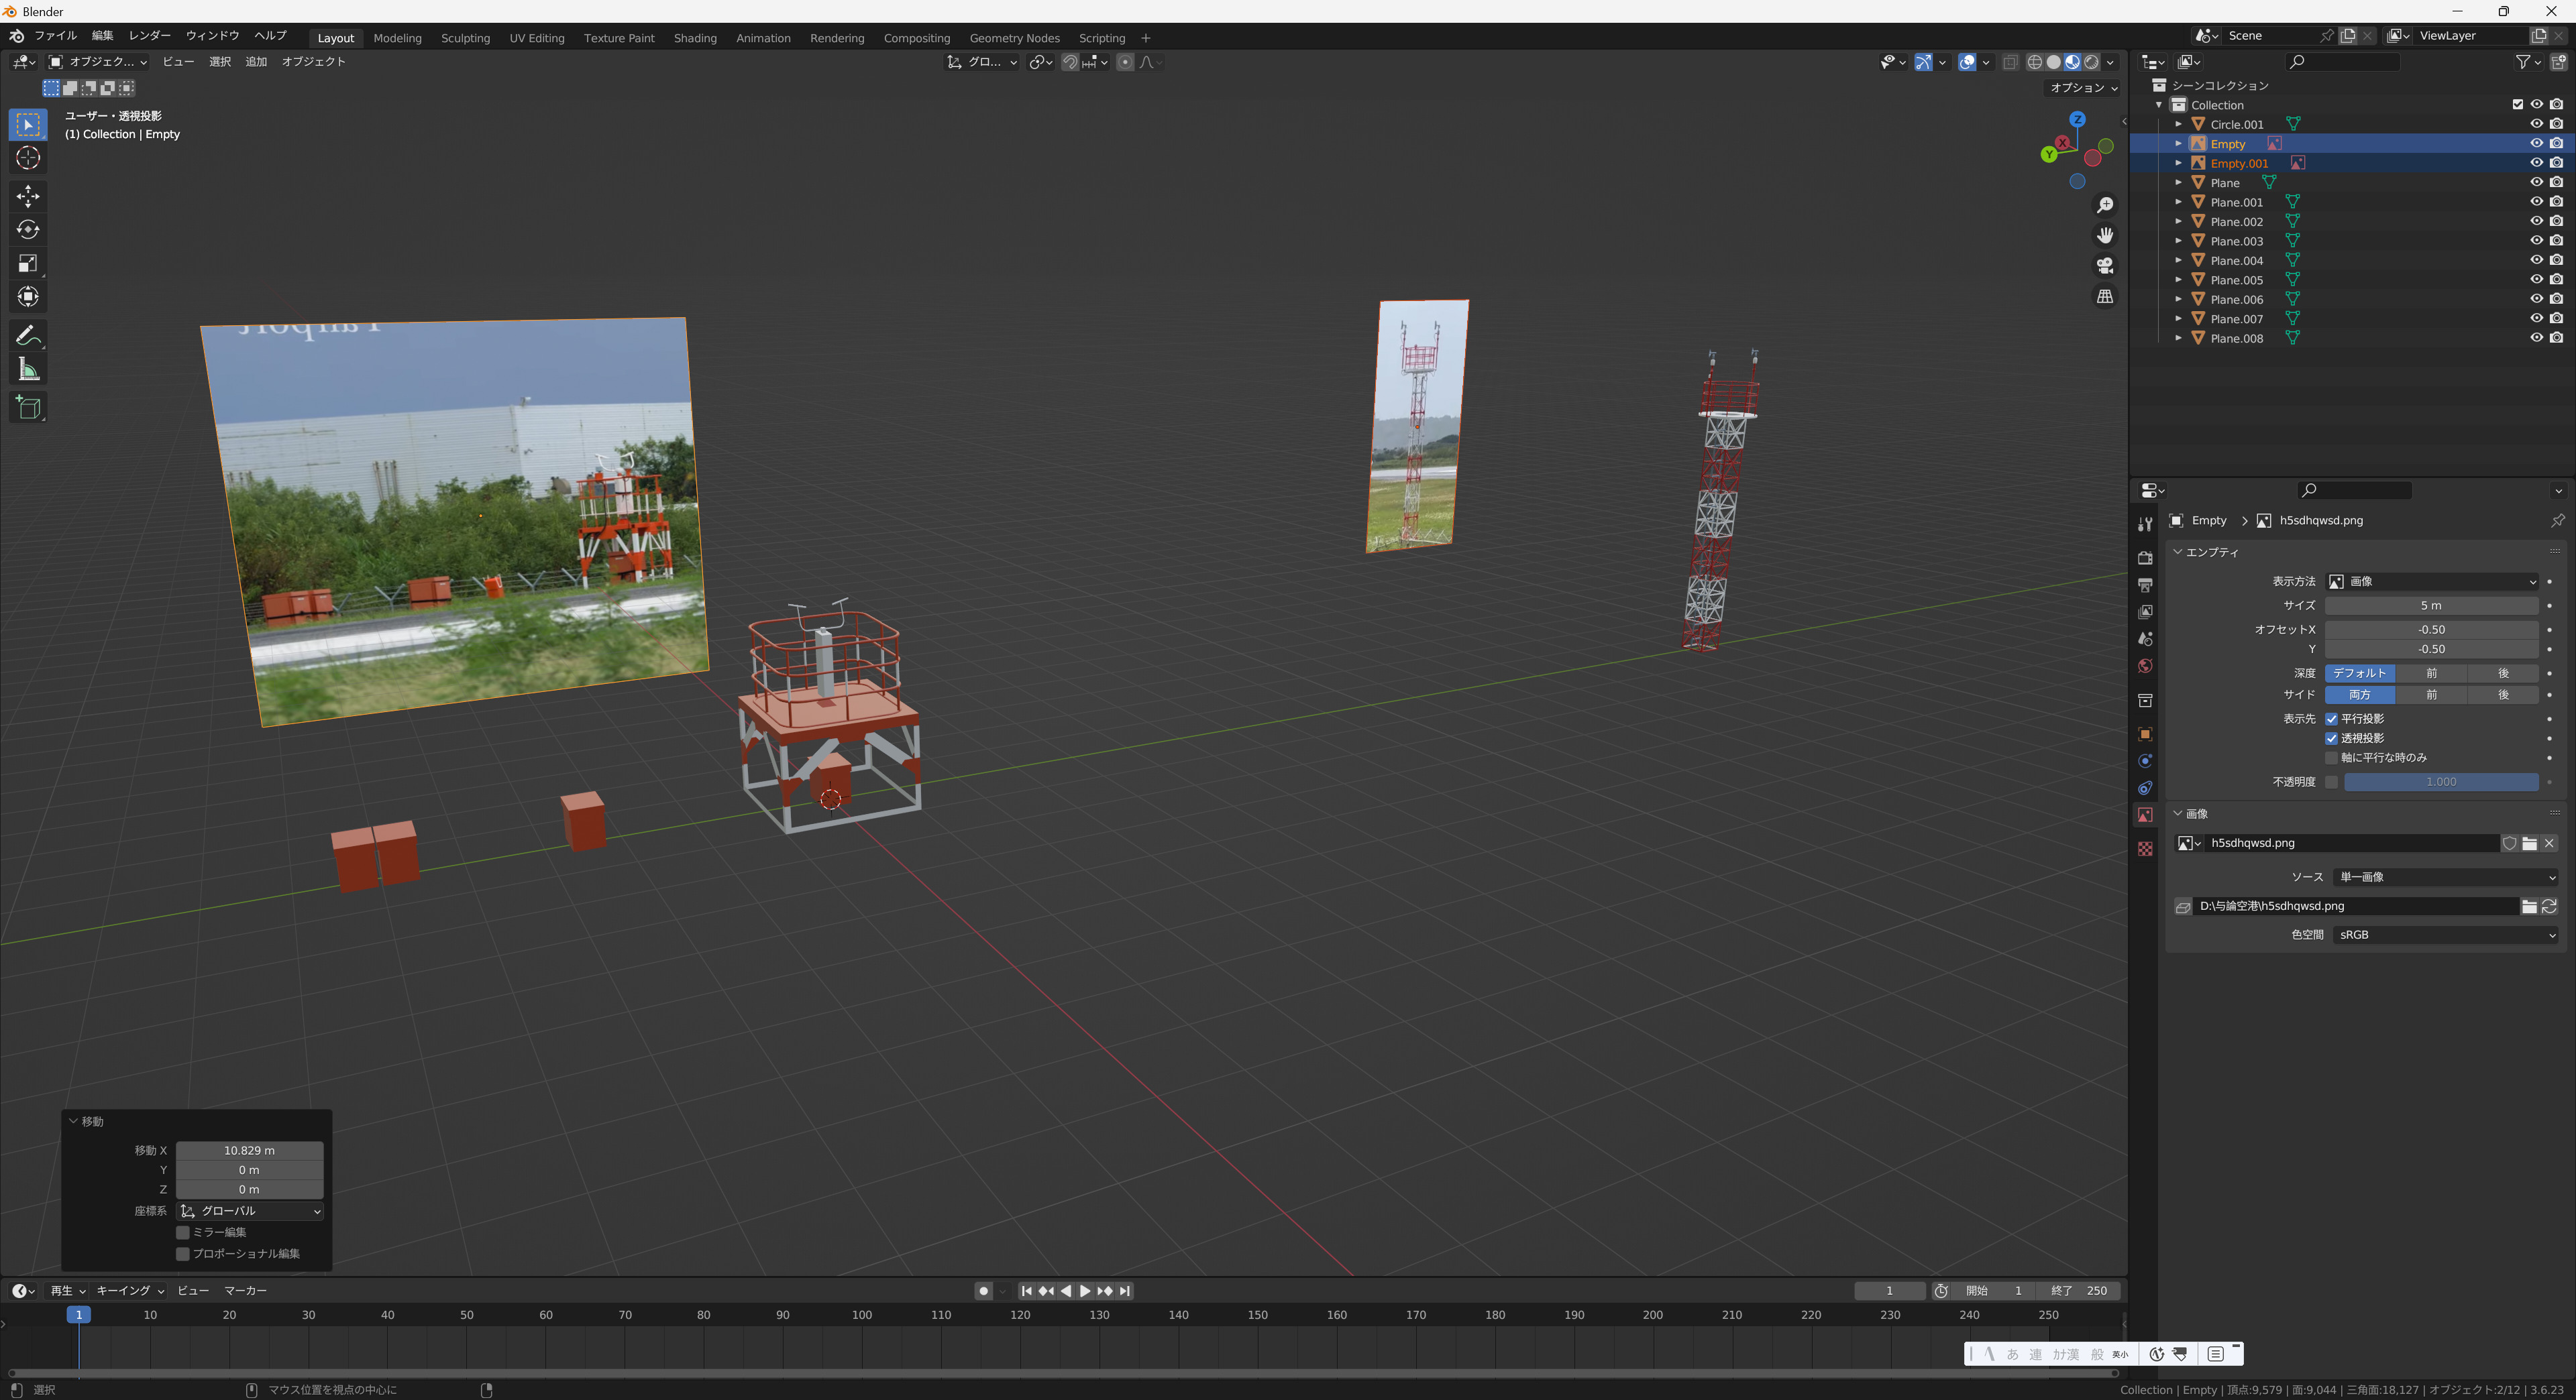
Task: Switch to the Shading workspace tab
Action: pyautogui.click(x=695, y=38)
